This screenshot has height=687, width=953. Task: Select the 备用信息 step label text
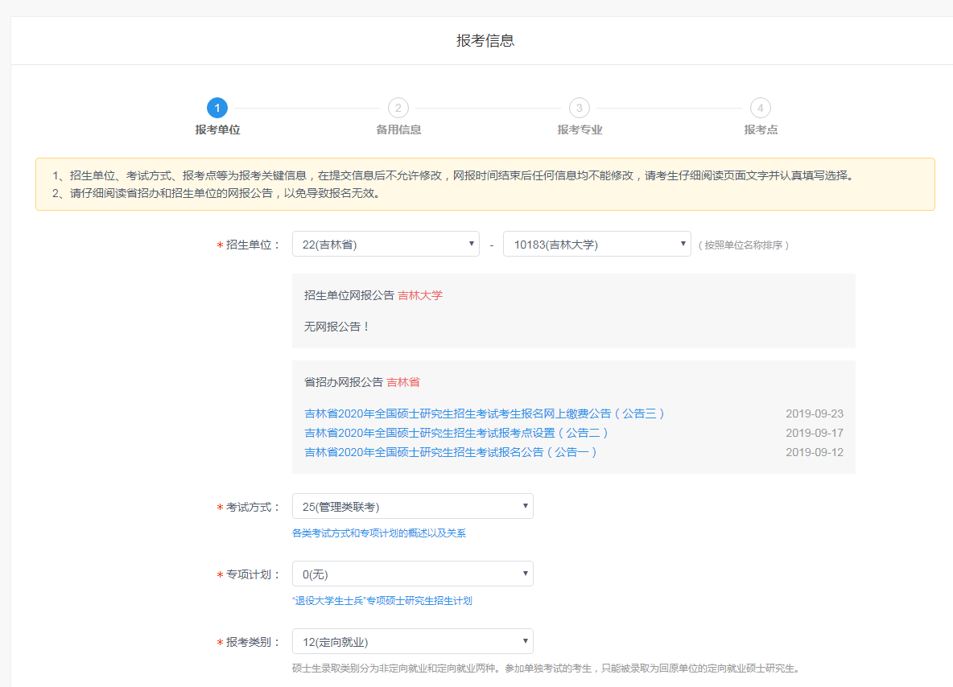click(398, 128)
